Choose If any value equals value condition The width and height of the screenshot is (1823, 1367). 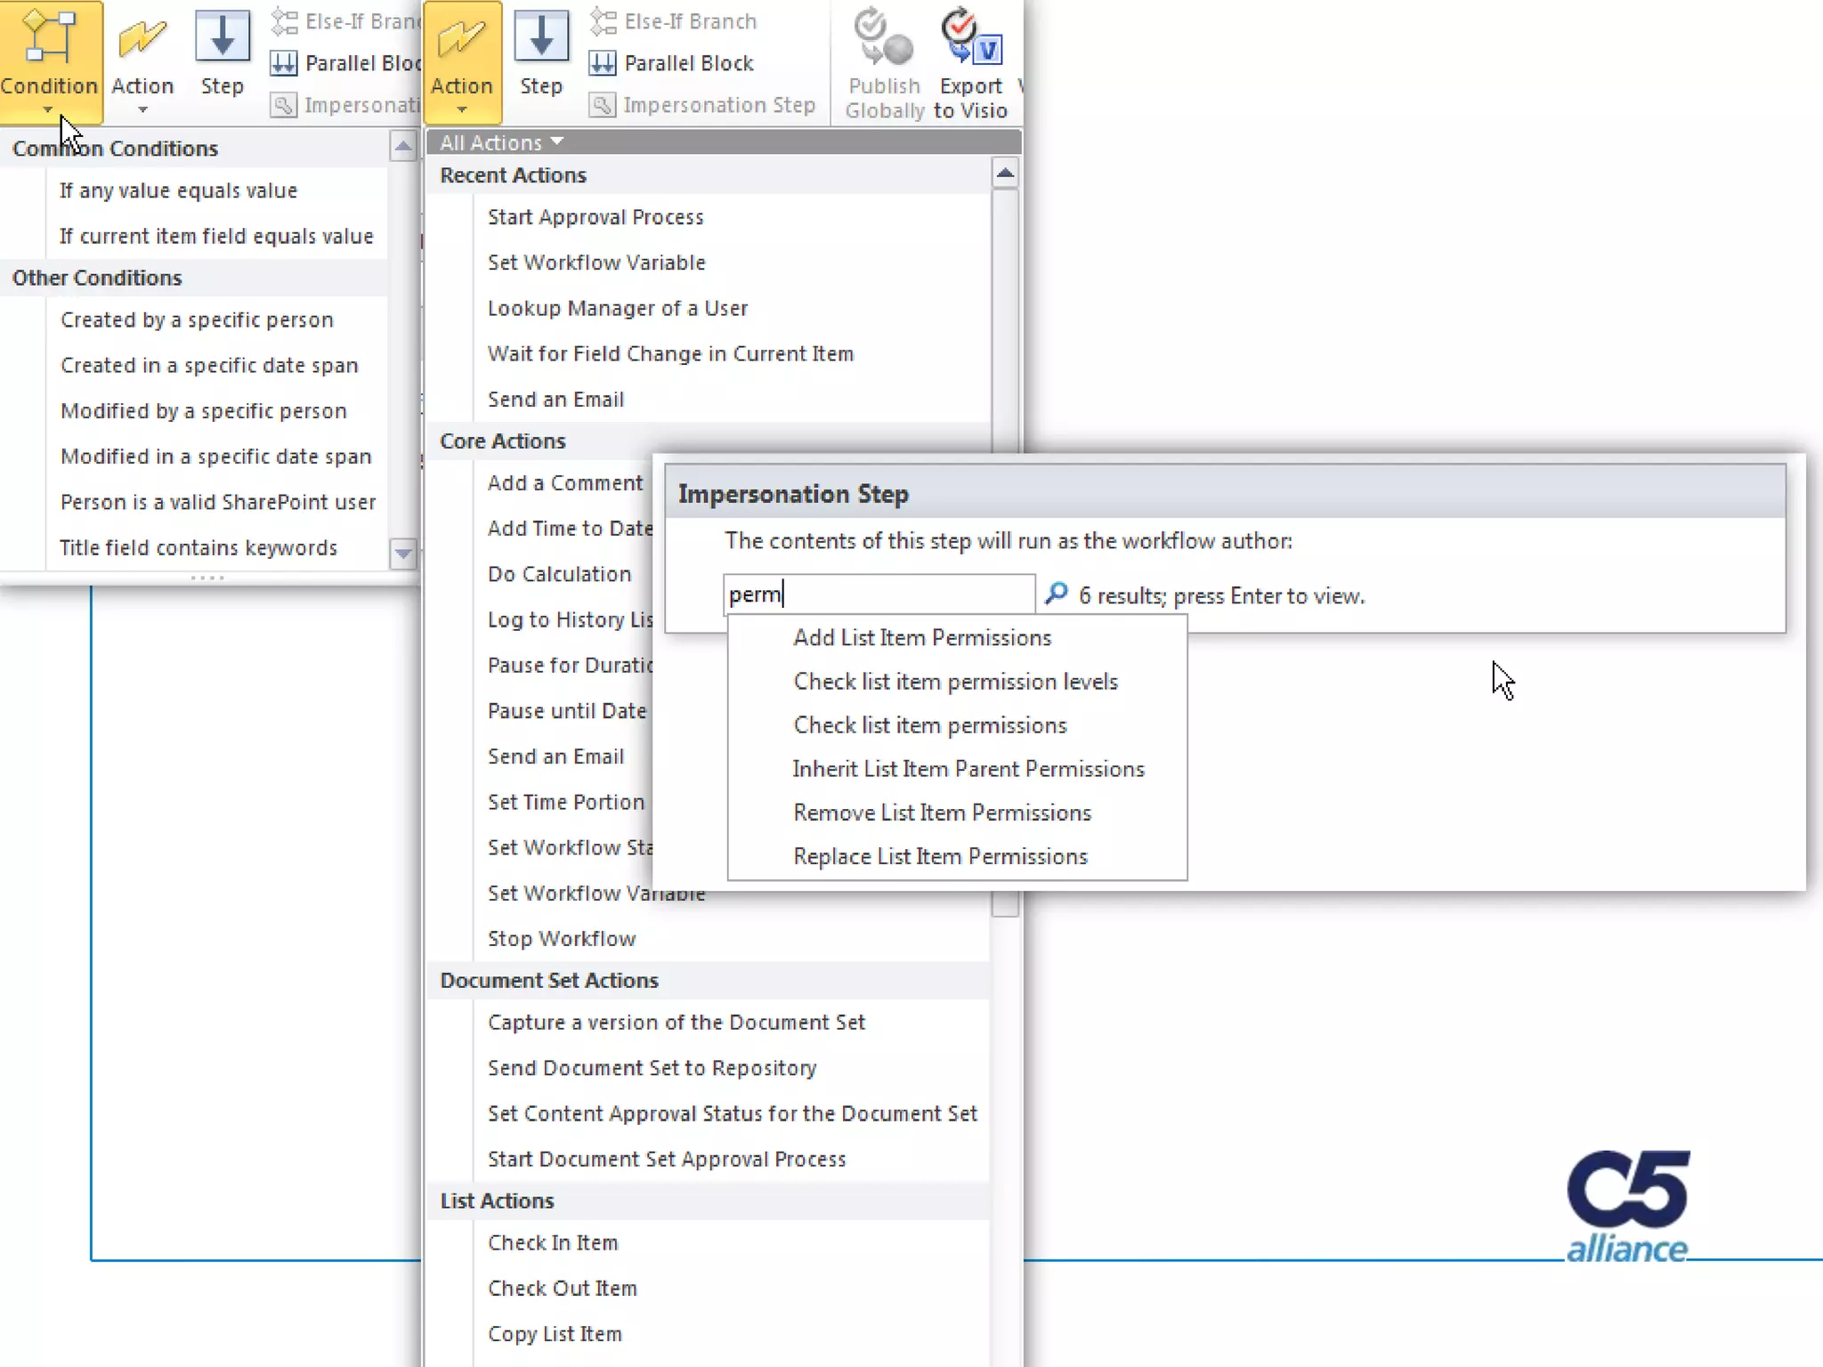(178, 190)
